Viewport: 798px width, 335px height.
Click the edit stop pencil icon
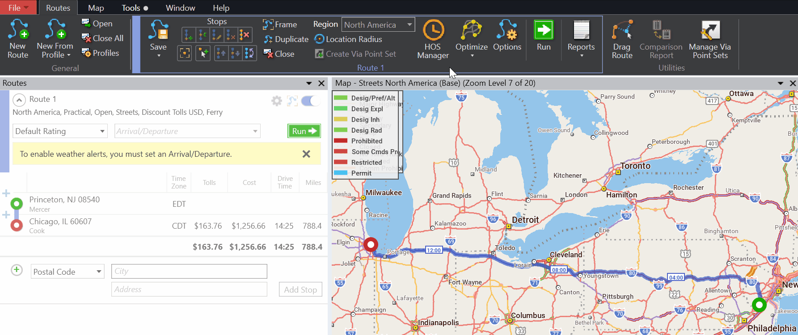click(x=217, y=35)
